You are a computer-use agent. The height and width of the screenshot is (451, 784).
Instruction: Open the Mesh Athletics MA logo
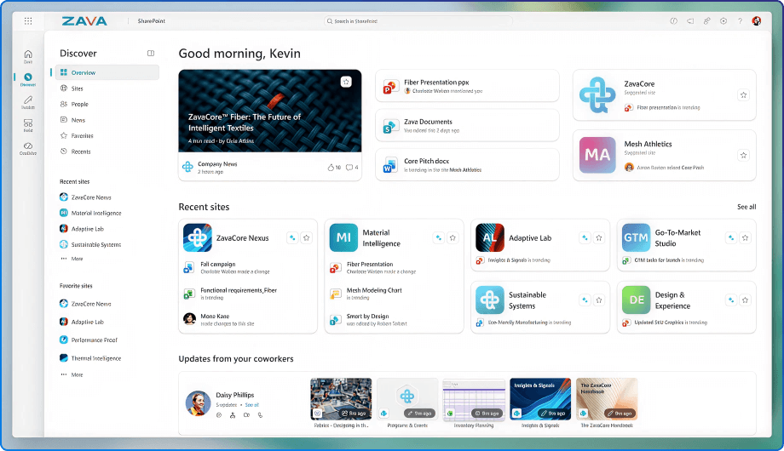tap(597, 156)
